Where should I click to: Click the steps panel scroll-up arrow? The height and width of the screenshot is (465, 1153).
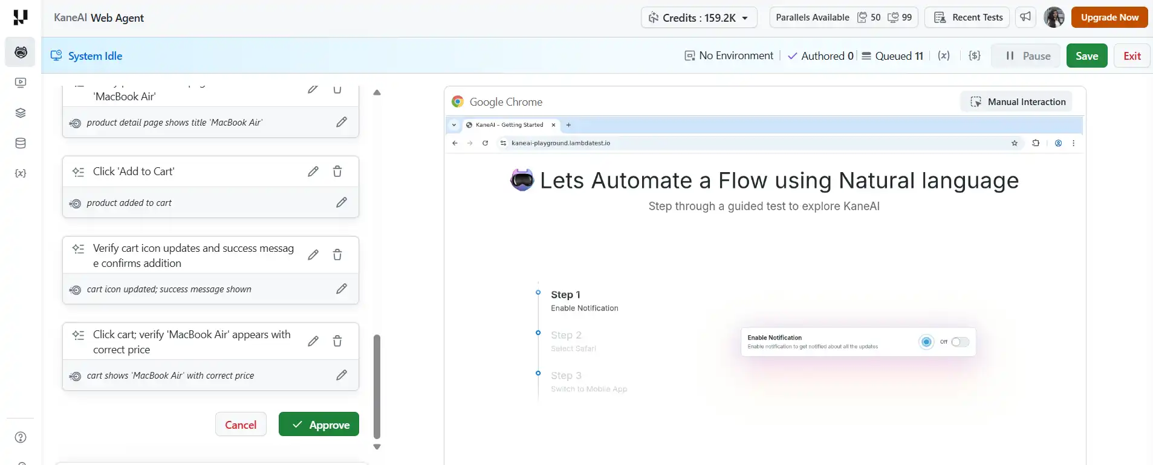377,92
